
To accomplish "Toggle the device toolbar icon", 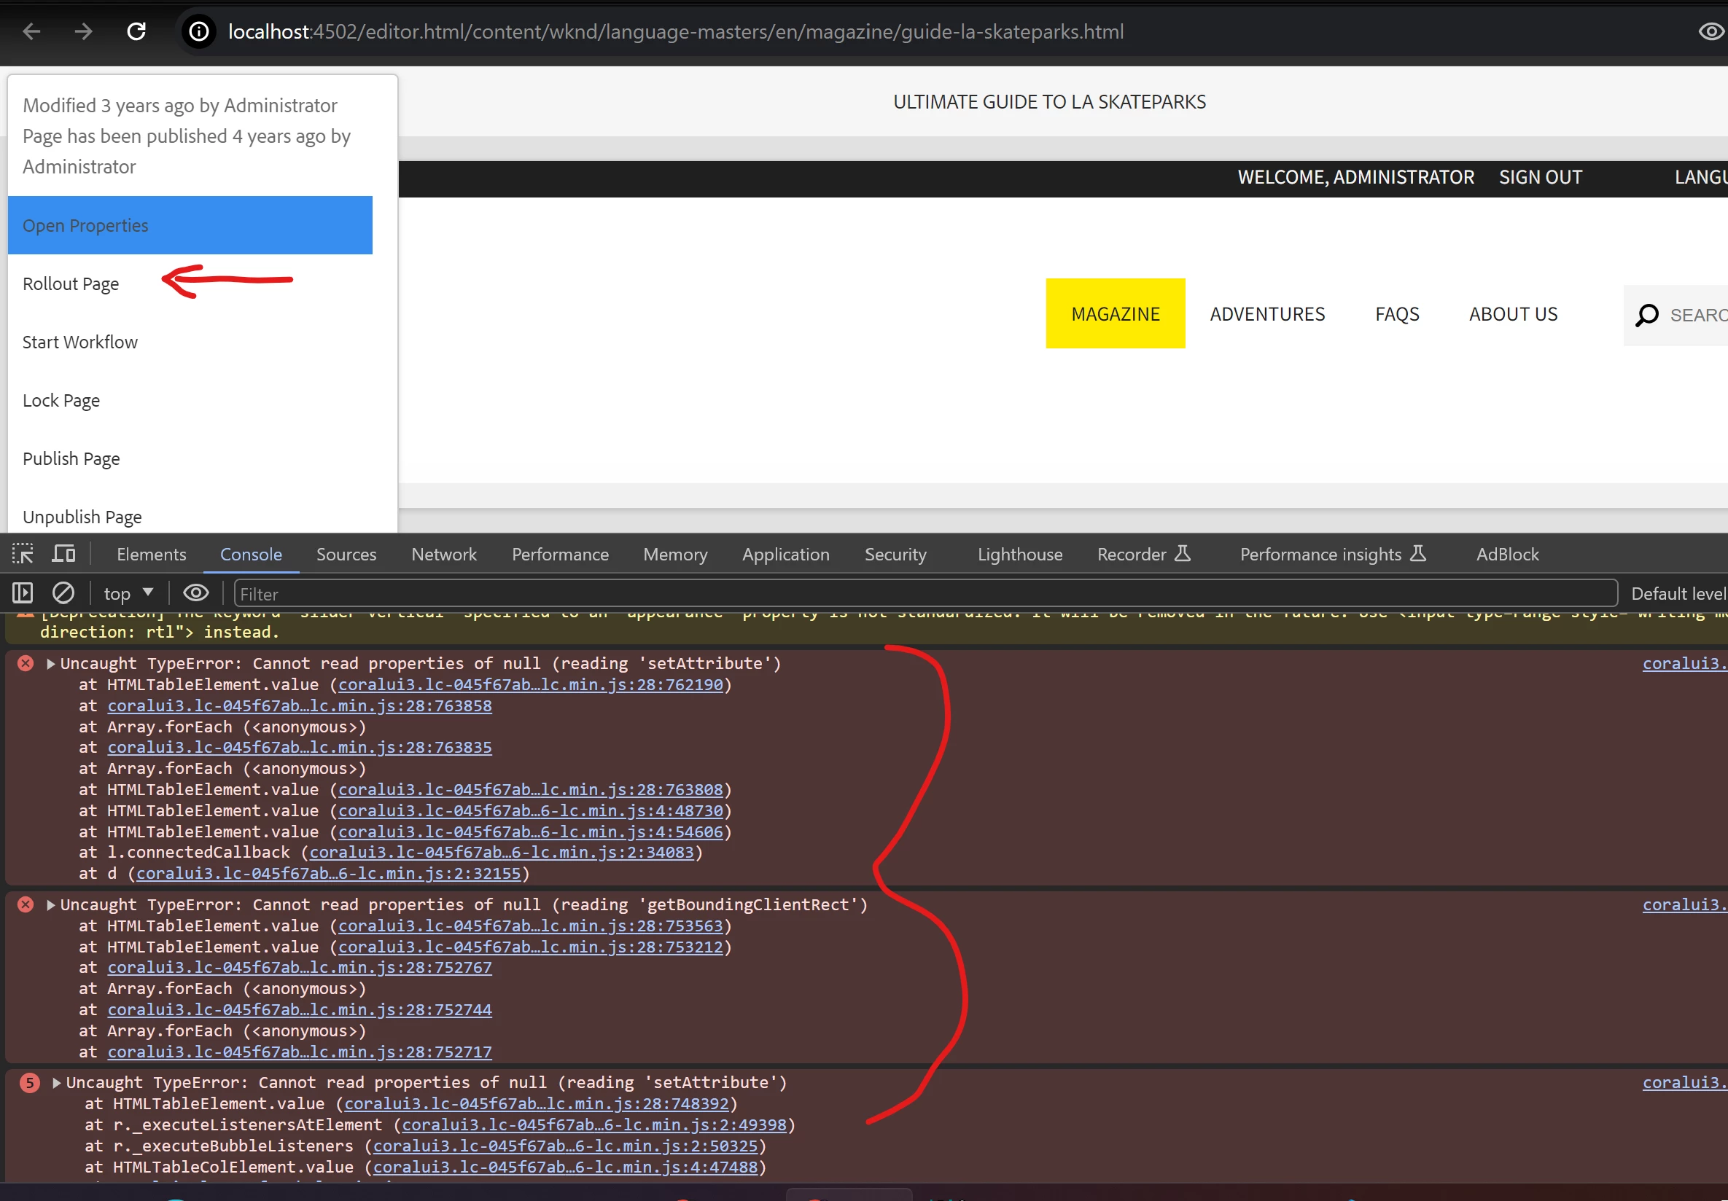I will coord(64,555).
